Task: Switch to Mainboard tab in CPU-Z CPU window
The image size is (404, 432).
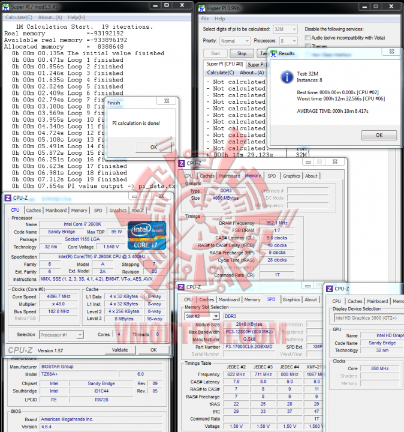Action: (x=56, y=210)
